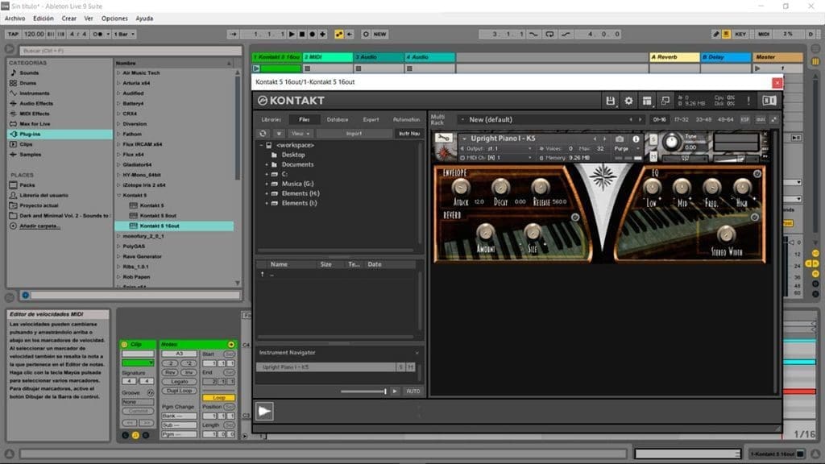This screenshot has width=825, height=464.
Task: Click Instr Nav button
Action: coord(409,134)
